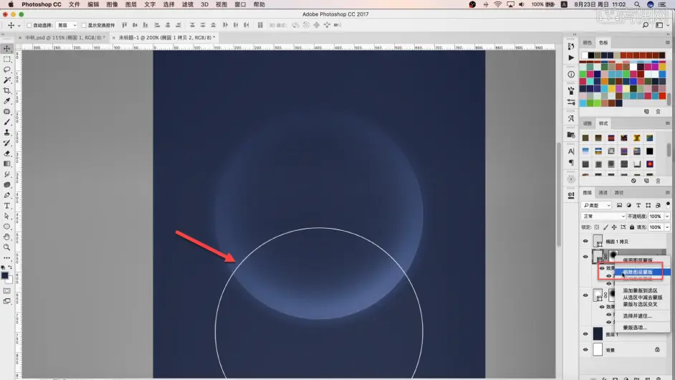The width and height of the screenshot is (675, 380).
Task: Open the opacity 不透明度 slider dropdown
Action: pos(667,217)
